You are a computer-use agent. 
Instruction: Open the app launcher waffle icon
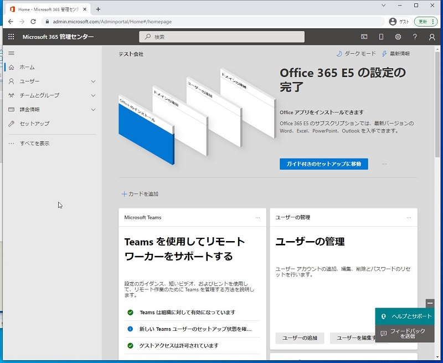(11, 37)
